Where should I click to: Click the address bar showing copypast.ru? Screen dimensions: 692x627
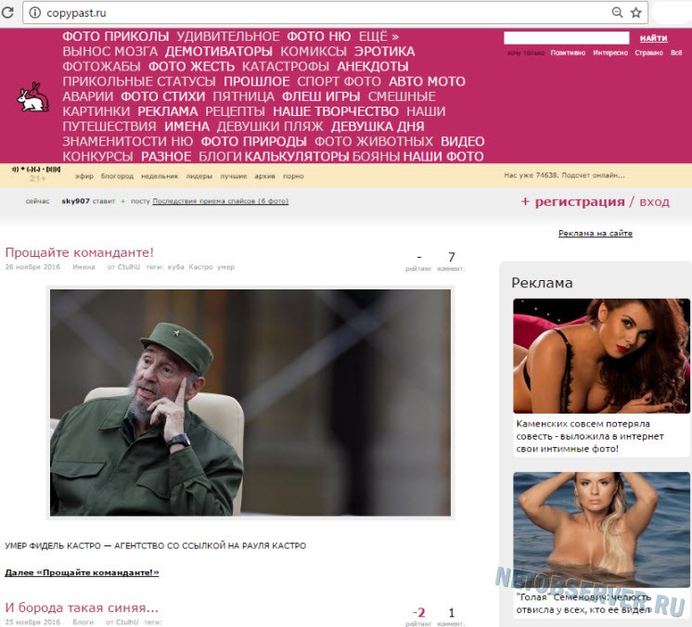(335, 13)
